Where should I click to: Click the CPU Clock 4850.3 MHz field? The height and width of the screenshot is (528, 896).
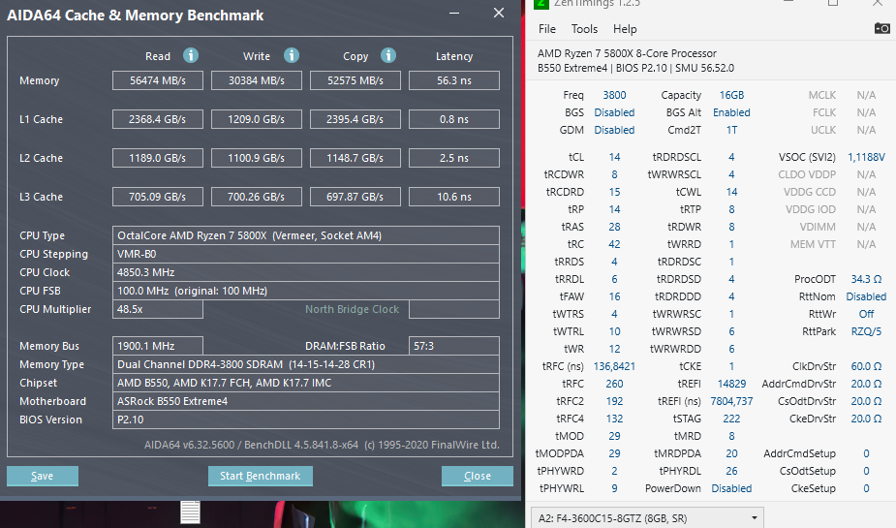tap(306, 272)
